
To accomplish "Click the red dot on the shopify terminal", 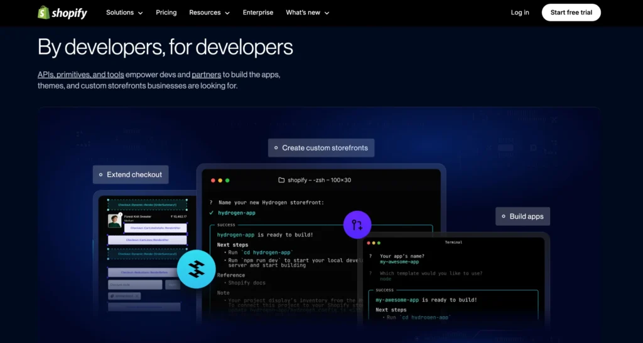I will point(212,180).
